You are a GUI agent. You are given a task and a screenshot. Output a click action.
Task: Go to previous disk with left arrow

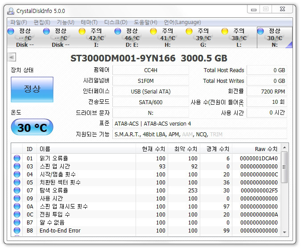[x=12, y=57]
